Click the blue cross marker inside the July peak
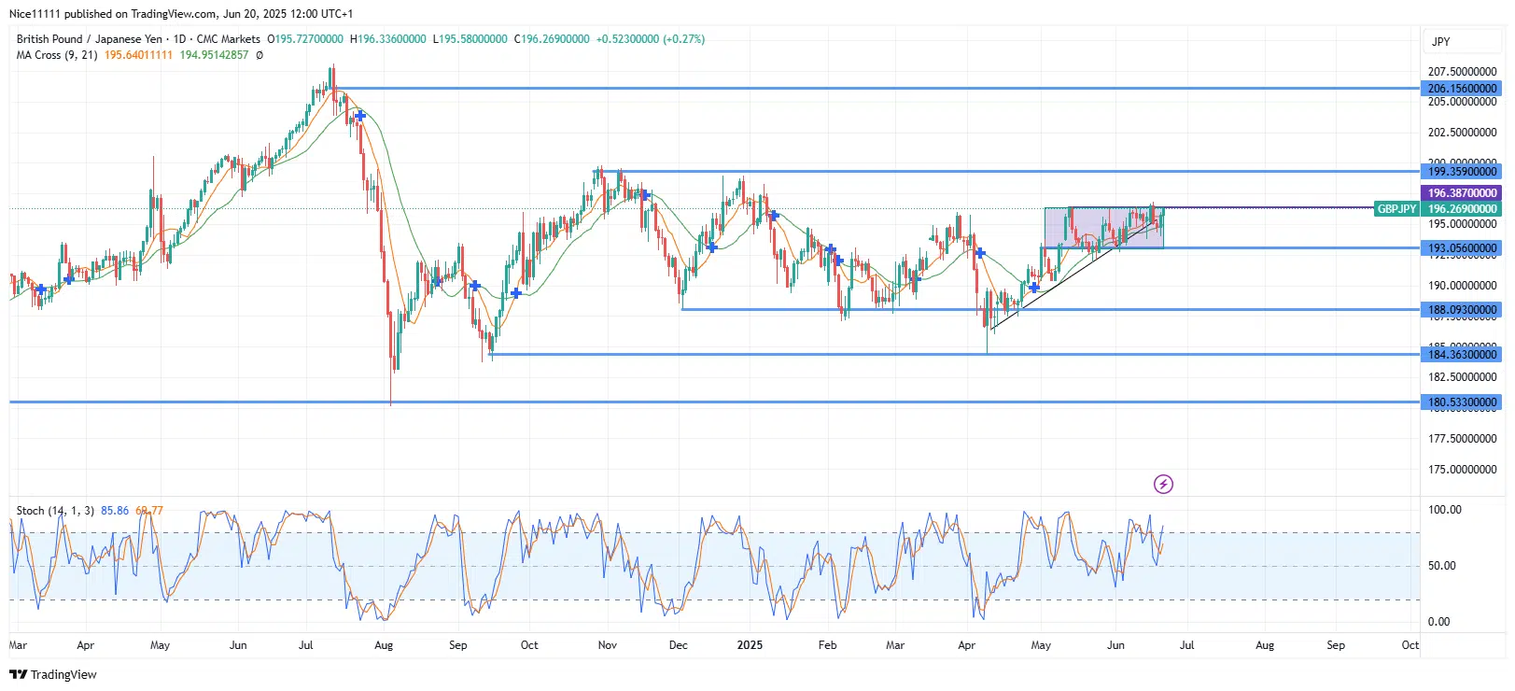This screenshot has height=691, width=1515. pos(359,116)
